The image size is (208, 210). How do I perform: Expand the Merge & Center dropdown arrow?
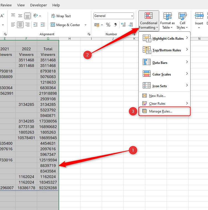(85, 25)
